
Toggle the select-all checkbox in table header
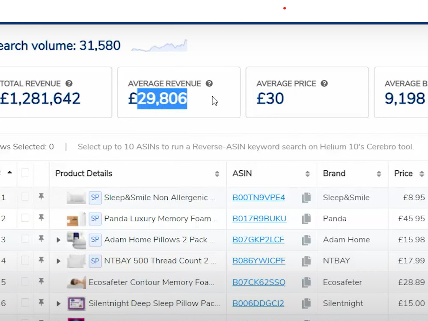25,173
